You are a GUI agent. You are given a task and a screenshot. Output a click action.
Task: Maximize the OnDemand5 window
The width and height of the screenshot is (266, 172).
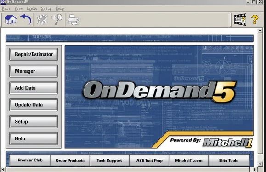click(254, 2)
